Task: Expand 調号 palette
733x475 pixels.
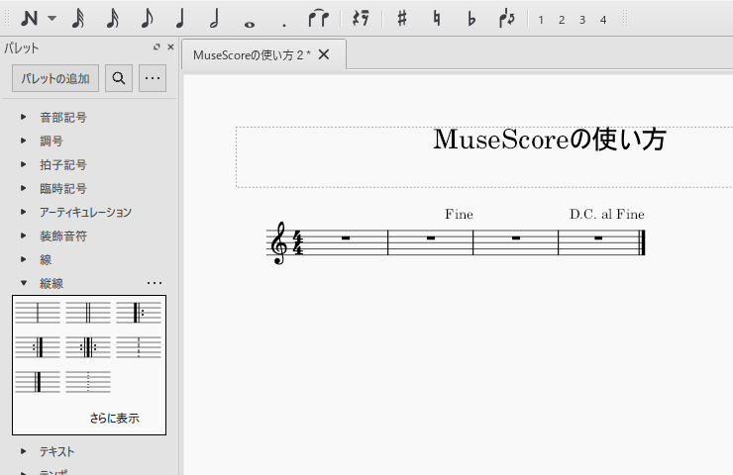Action: 24,141
